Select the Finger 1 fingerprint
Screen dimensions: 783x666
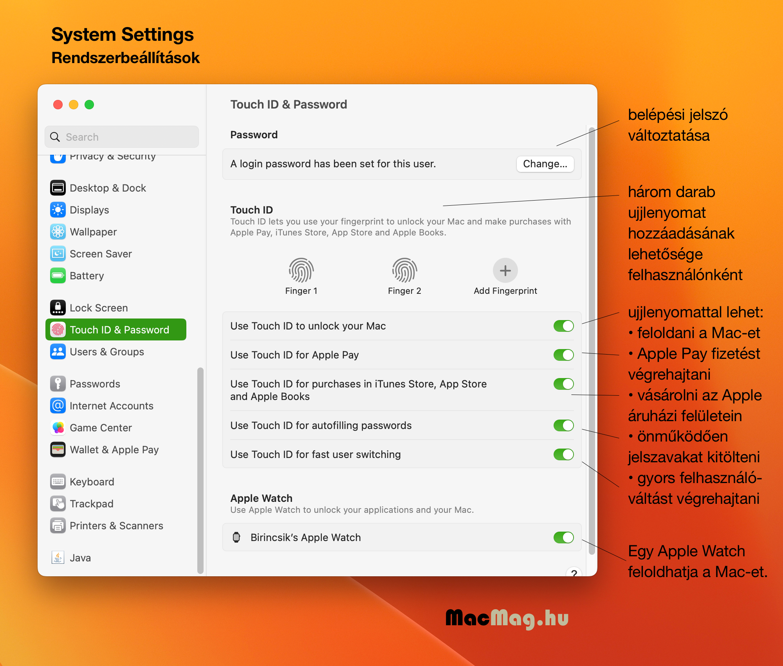click(301, 270)
